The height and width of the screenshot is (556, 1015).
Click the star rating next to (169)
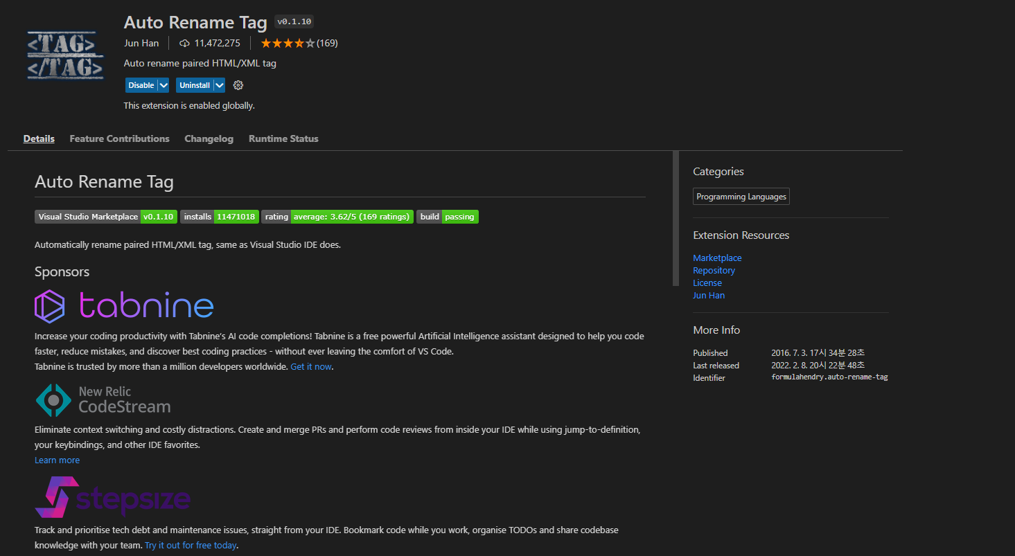(288, 43)
